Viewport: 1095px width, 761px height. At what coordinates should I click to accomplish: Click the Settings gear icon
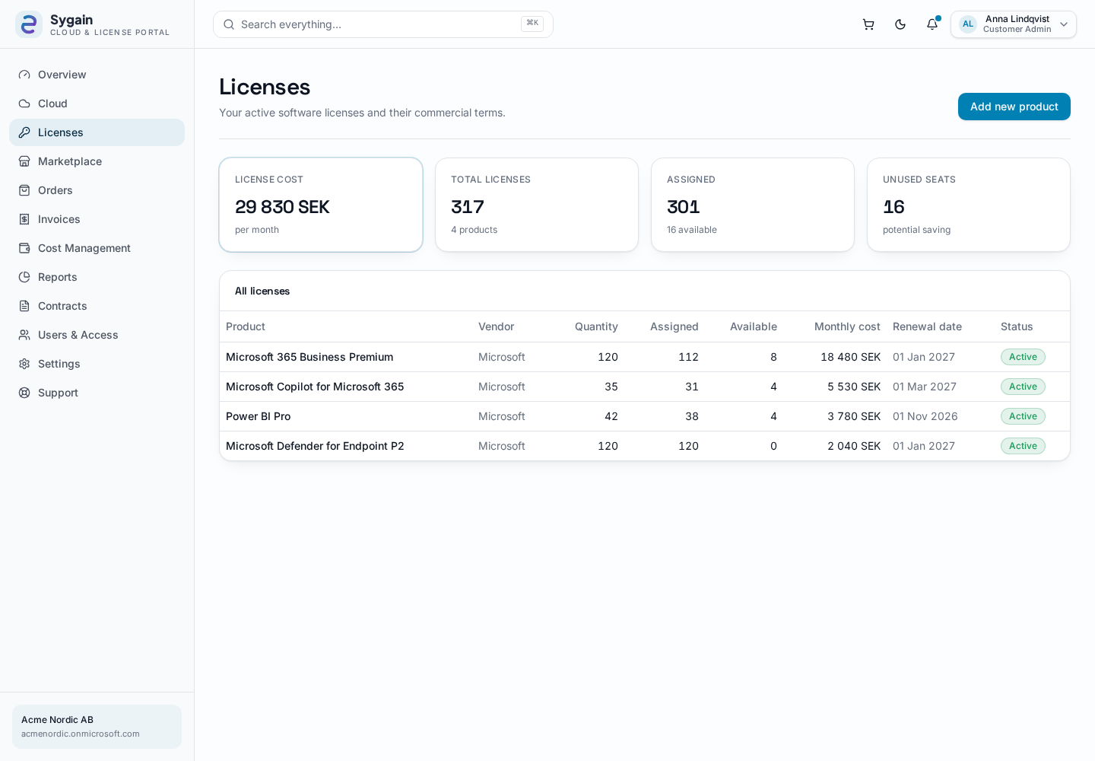pyautogui.click(x=24, y=364)
